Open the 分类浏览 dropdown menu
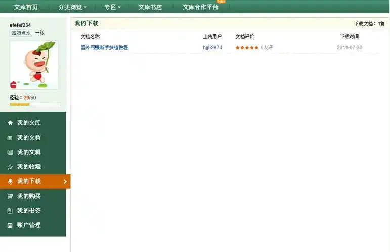The height and width of the screenshot is (252, 390). click(72, 7)
